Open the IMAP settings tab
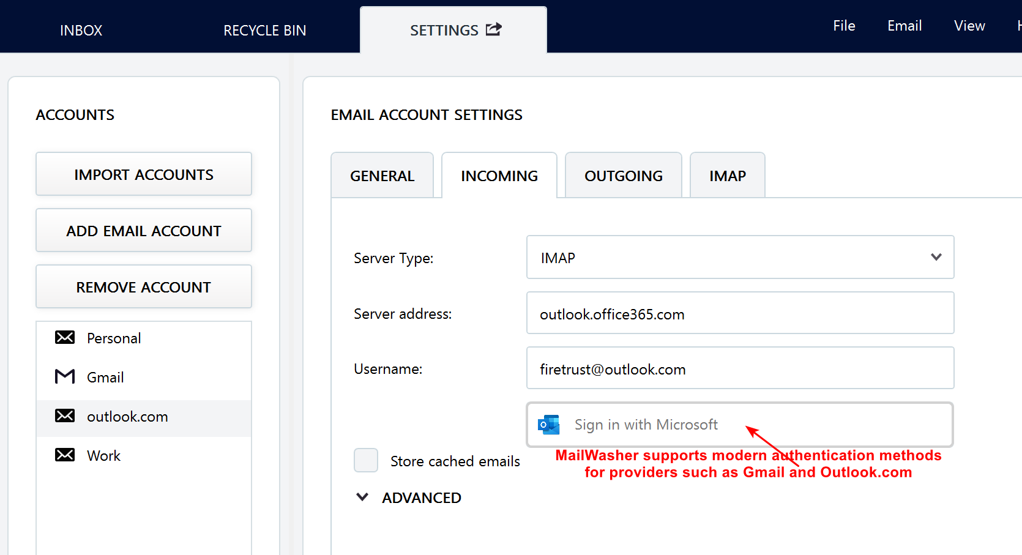This screenshot has height=555, width=1022. coord(728,175)
